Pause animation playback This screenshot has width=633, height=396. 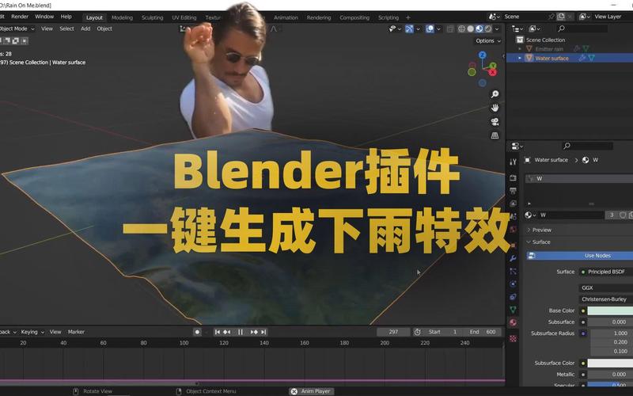click(241, 332)
